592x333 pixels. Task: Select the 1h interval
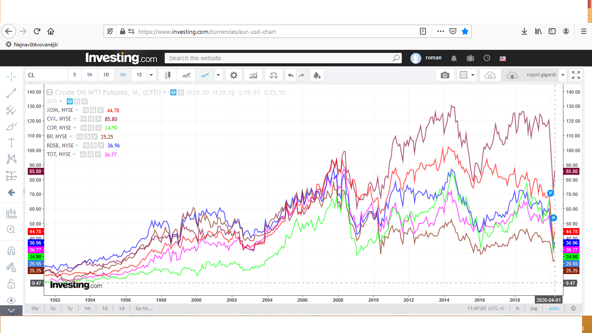(x=89, y=75)
